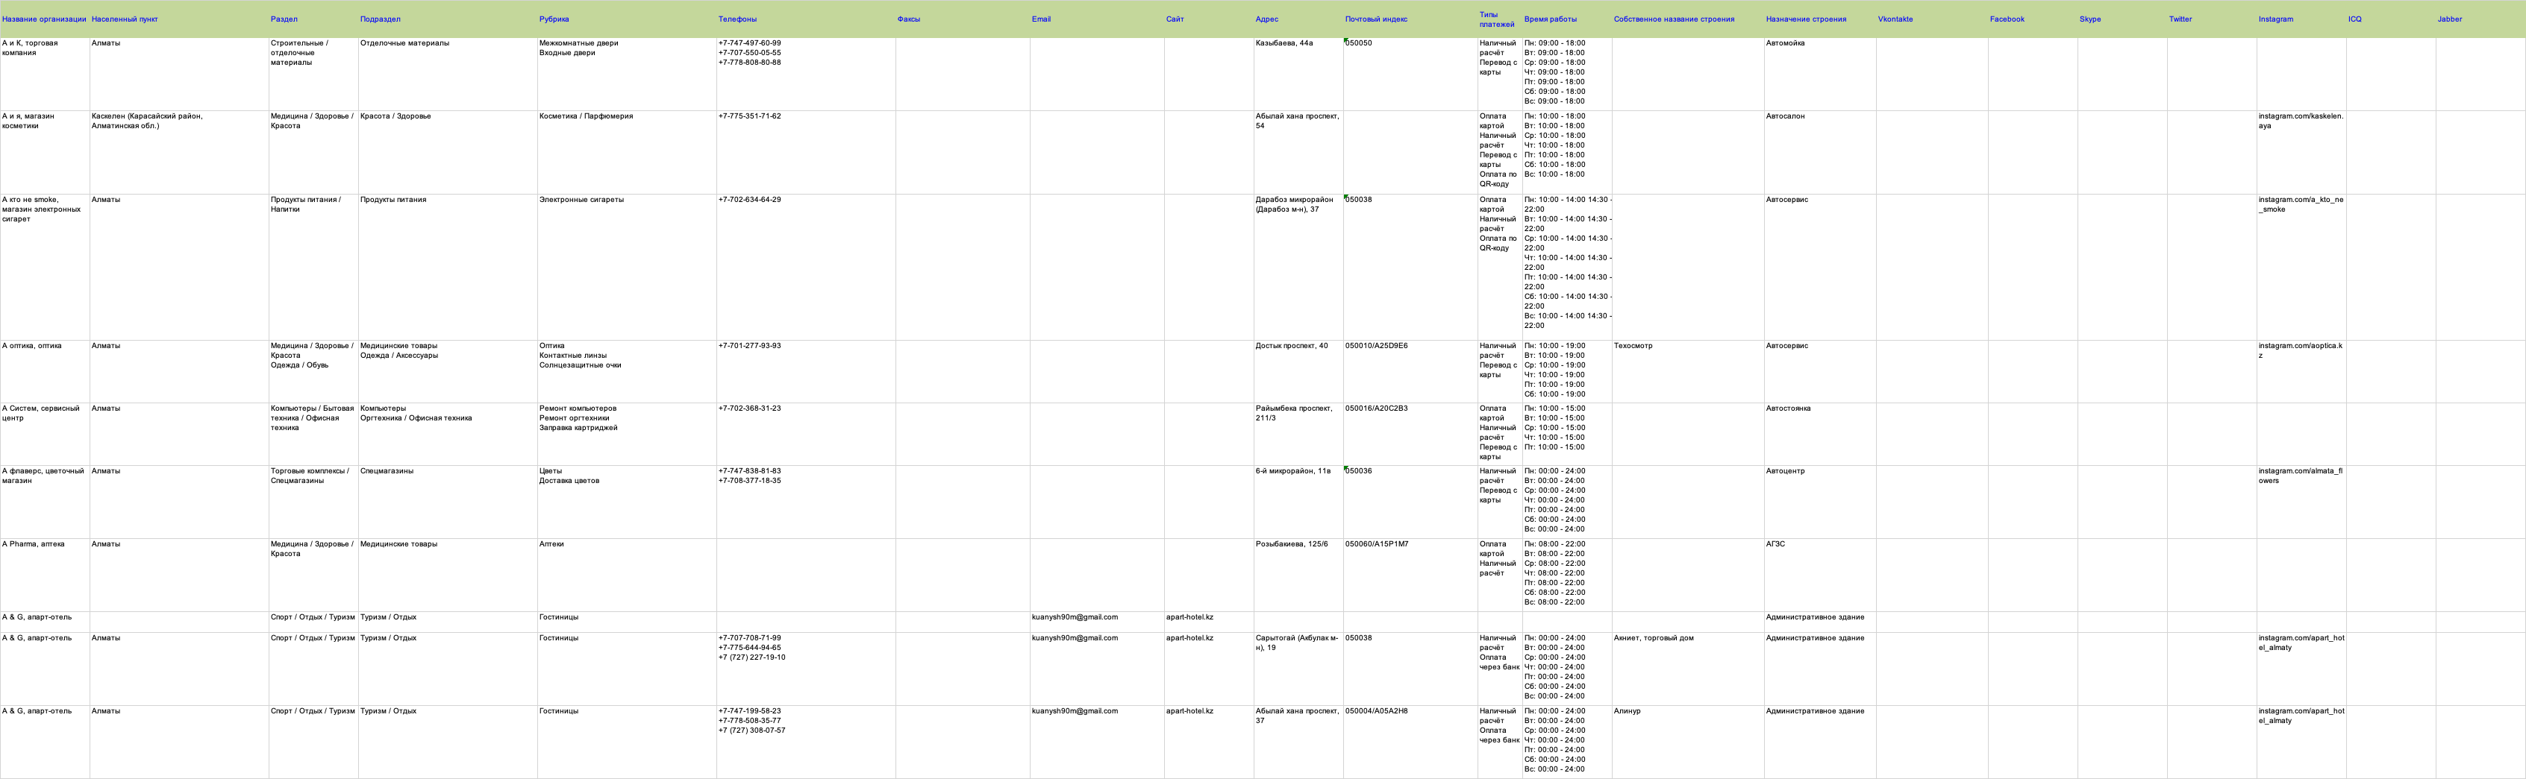
Task: Click the 'Населенный пункт' header cell
Action: pyautogui.click(x=179, y=19)
